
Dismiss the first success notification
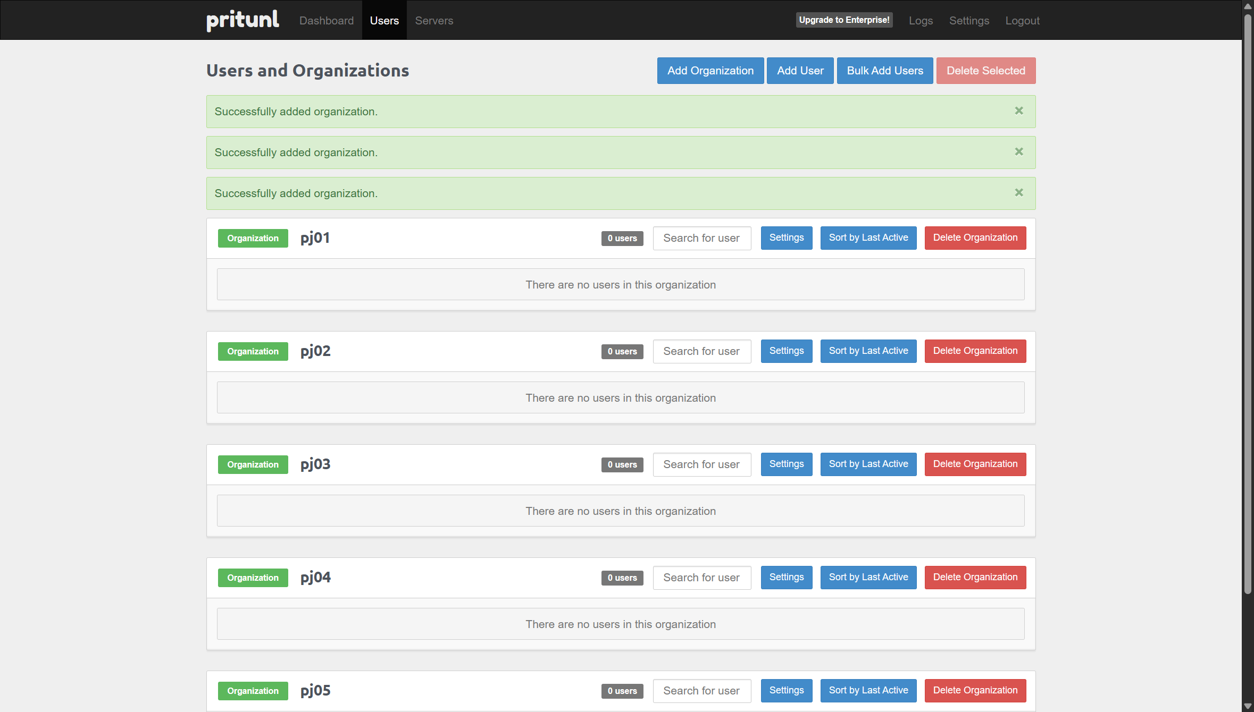coord(1018,111)
